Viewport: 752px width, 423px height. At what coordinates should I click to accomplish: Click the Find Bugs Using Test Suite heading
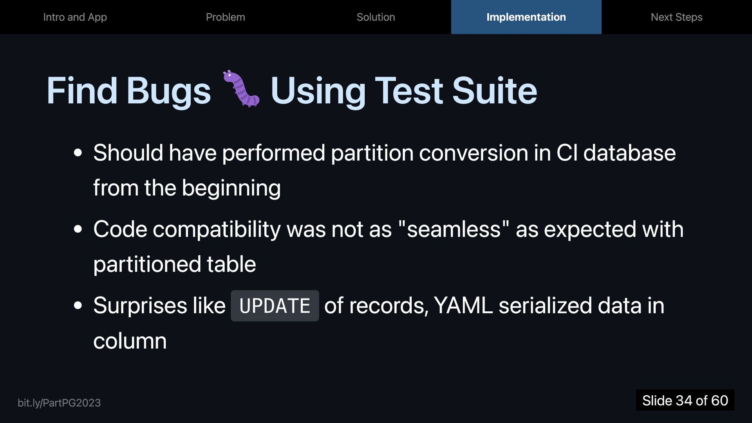(292, 90)
